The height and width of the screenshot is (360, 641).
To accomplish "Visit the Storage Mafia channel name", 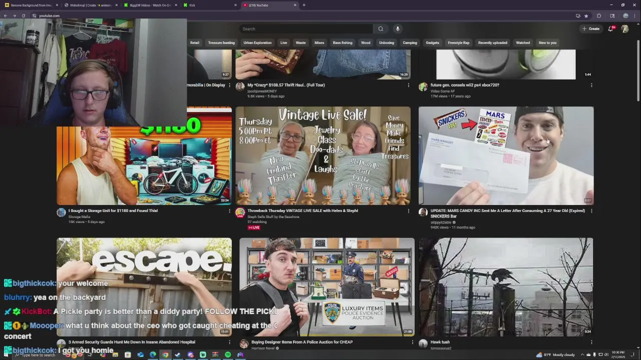I will (79, 216).
